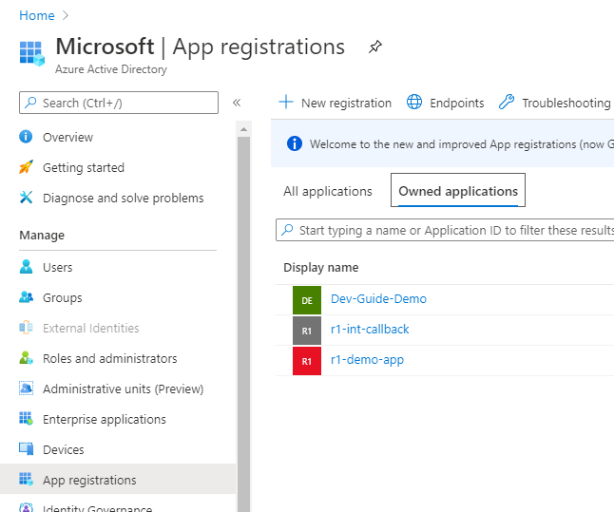Open the Users menu item
614x512 pixels.
pos(58,267)
